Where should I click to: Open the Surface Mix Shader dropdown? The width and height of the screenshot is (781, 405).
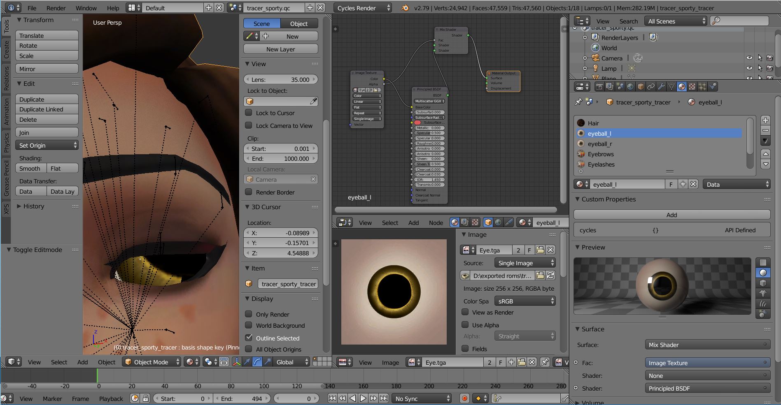[x=707, y=345]
